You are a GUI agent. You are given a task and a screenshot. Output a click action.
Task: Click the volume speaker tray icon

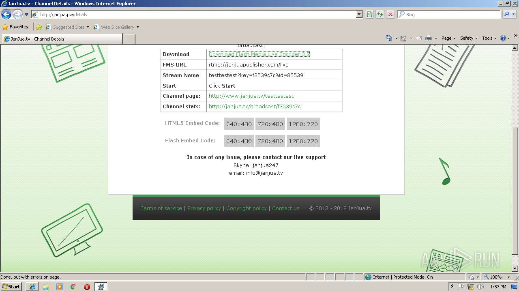pos(480,287)
